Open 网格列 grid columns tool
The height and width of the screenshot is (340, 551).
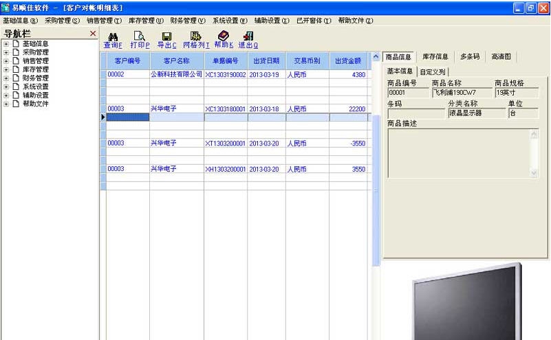point(195,36)
